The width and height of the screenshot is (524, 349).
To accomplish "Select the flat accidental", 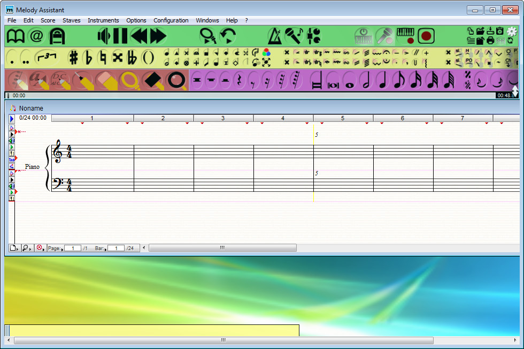I will (88, 58).
